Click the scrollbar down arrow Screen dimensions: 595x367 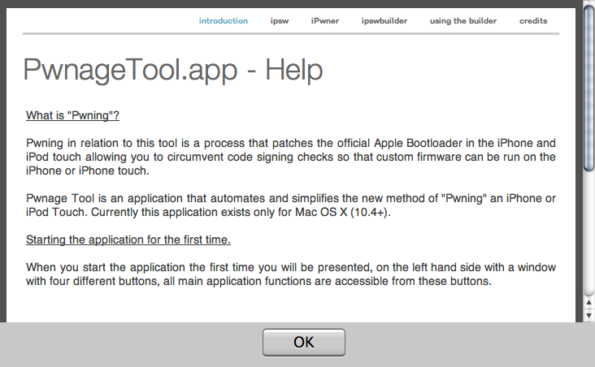point(589,315)
